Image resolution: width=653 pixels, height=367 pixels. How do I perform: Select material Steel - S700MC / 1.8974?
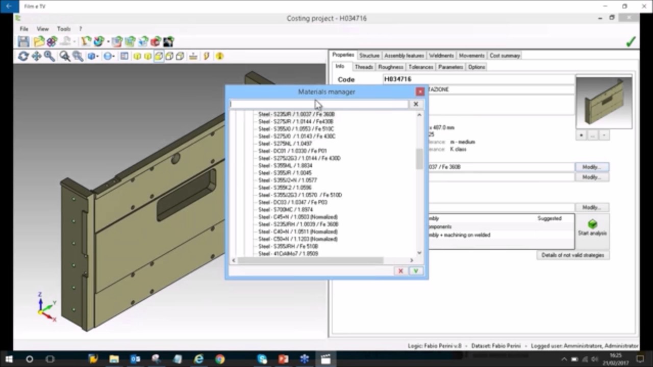point(286,209)
